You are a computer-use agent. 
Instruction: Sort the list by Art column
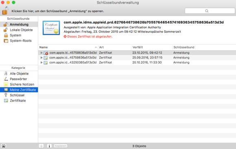pos(115,47)
